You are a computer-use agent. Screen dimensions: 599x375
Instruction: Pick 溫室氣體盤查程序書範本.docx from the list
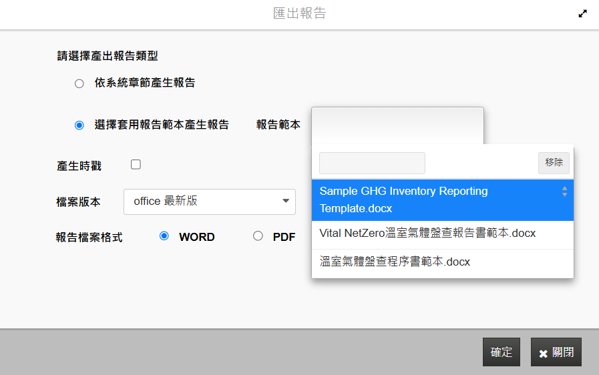click(x=395, y=262)
